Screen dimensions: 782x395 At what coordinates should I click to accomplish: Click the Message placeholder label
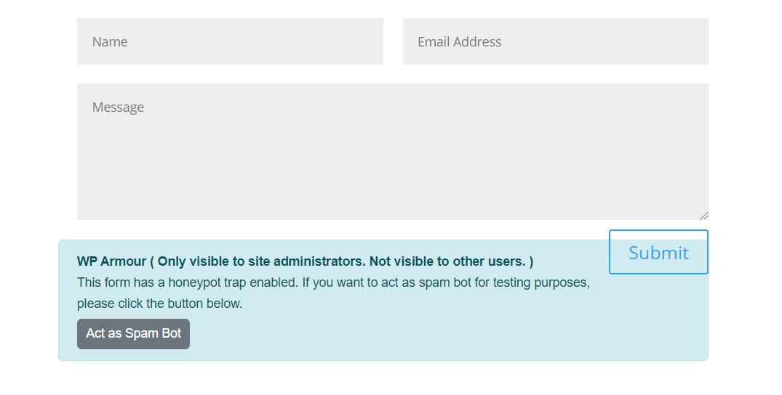point(118,107)
